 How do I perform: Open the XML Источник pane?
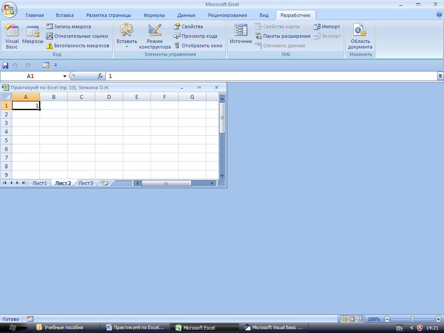pos(241,34)
